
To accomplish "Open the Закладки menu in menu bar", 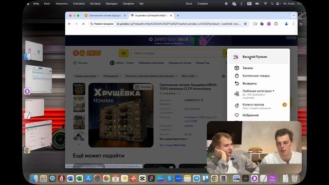I will click(x=112, y=4).
